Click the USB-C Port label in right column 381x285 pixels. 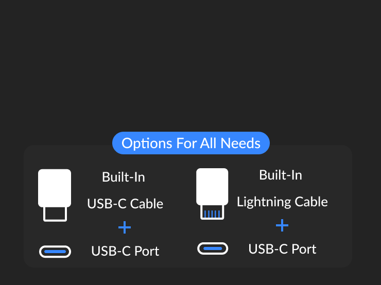click(x=282, y=249)
